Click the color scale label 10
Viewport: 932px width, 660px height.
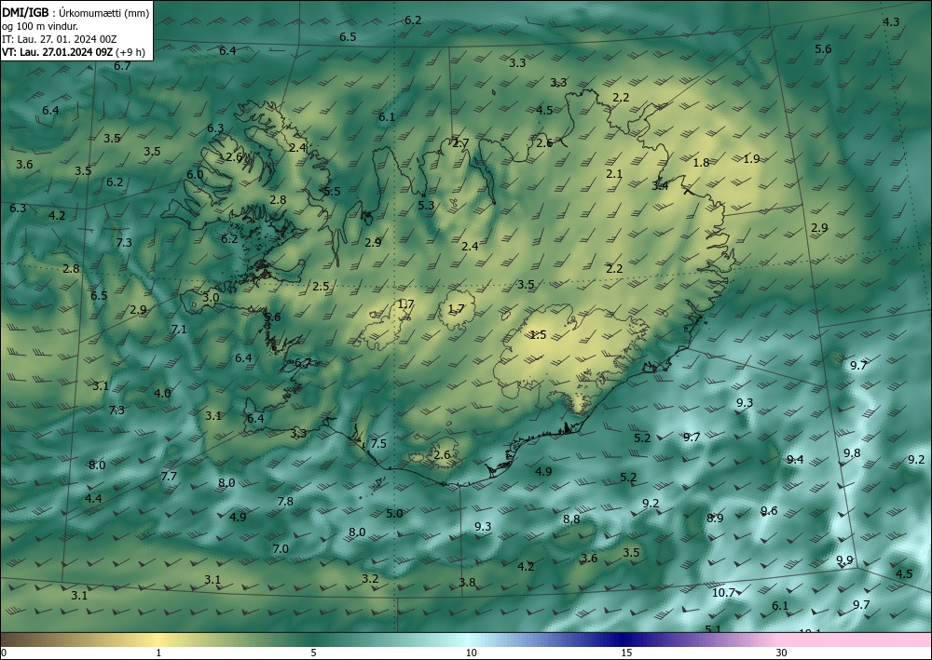pos(471,653)
